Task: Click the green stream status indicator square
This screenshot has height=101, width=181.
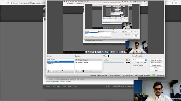Action: pyautogui.click(x=154, y=75)
